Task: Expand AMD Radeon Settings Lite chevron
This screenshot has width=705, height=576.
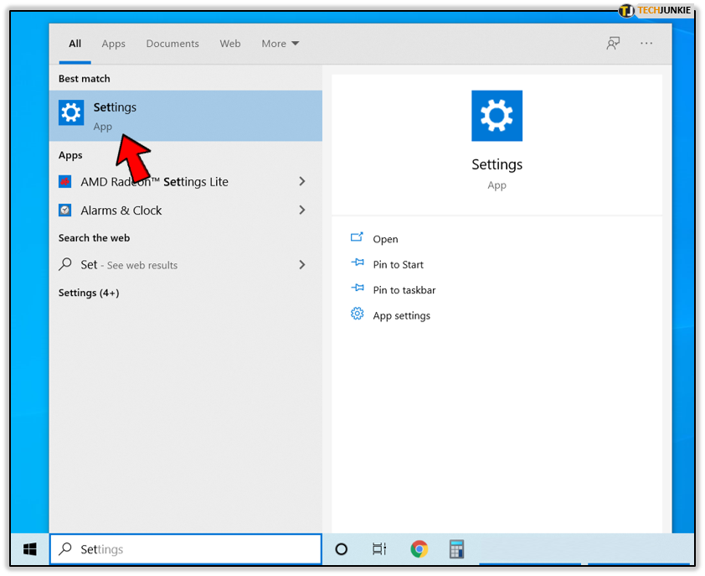Action: (x=302, y=181)
